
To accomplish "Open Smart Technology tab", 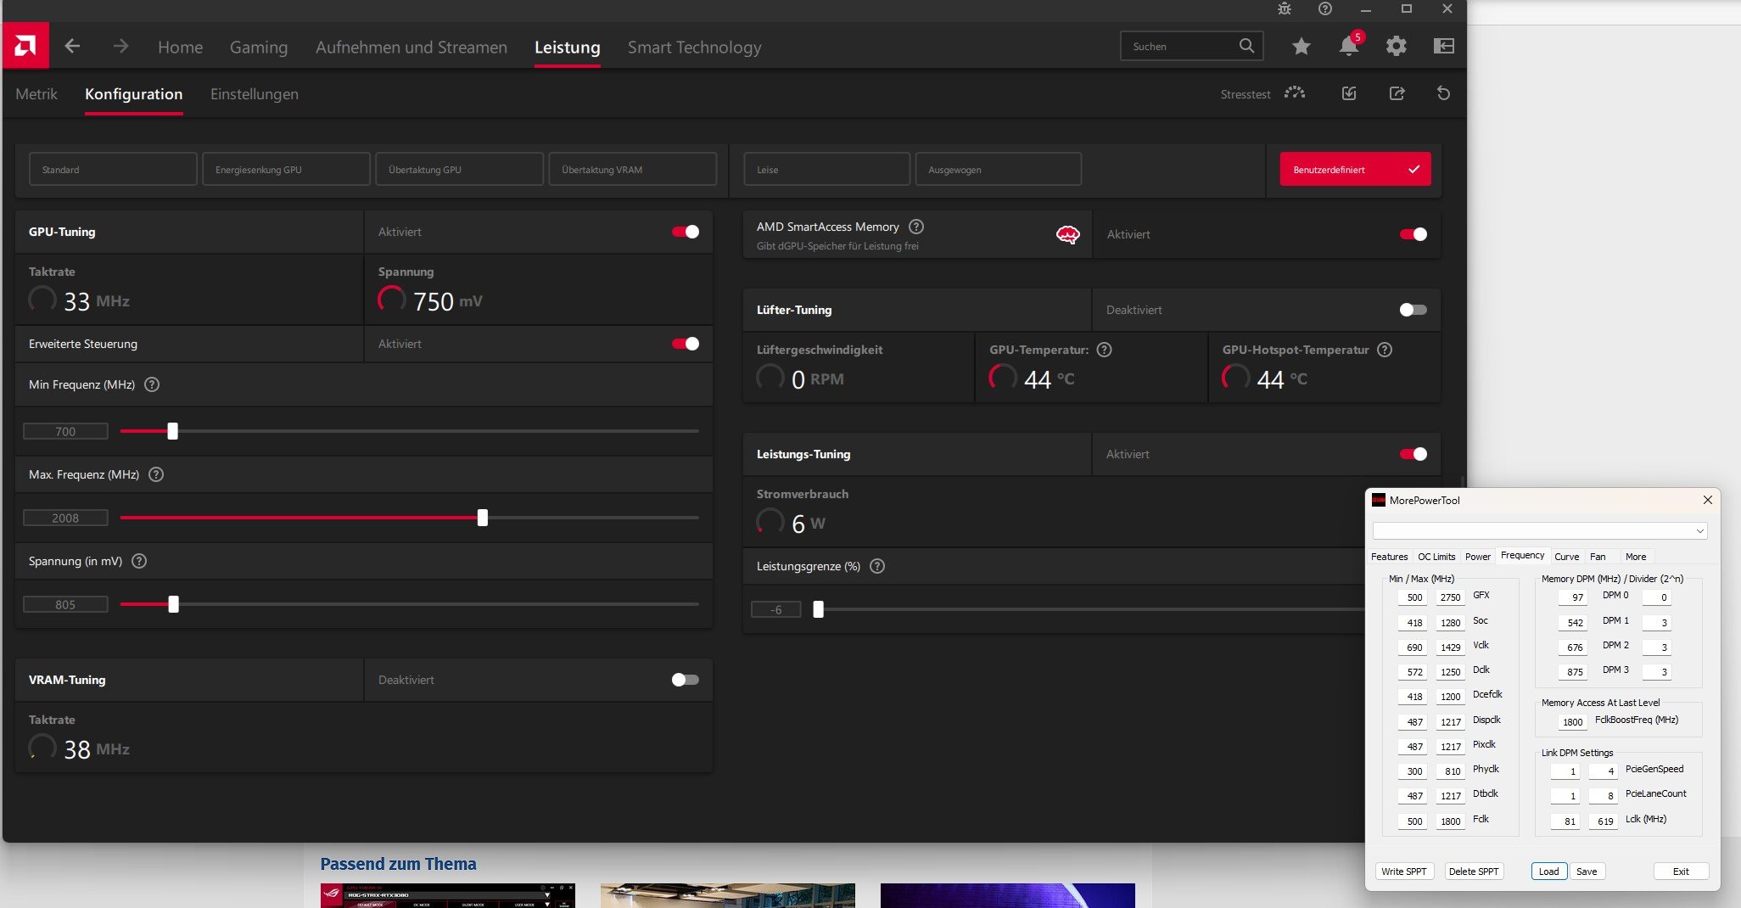I will [x=695, y=48].
